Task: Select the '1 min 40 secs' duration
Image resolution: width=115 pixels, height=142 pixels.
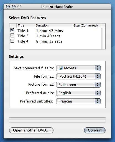Action: [48, 36]
